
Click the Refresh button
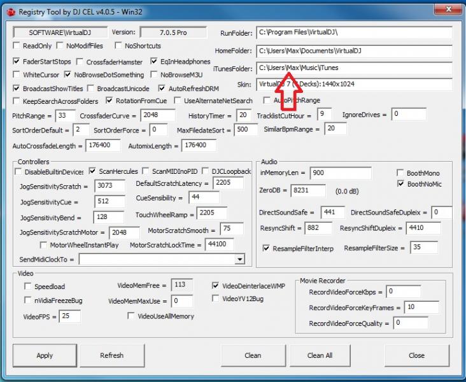112,355
